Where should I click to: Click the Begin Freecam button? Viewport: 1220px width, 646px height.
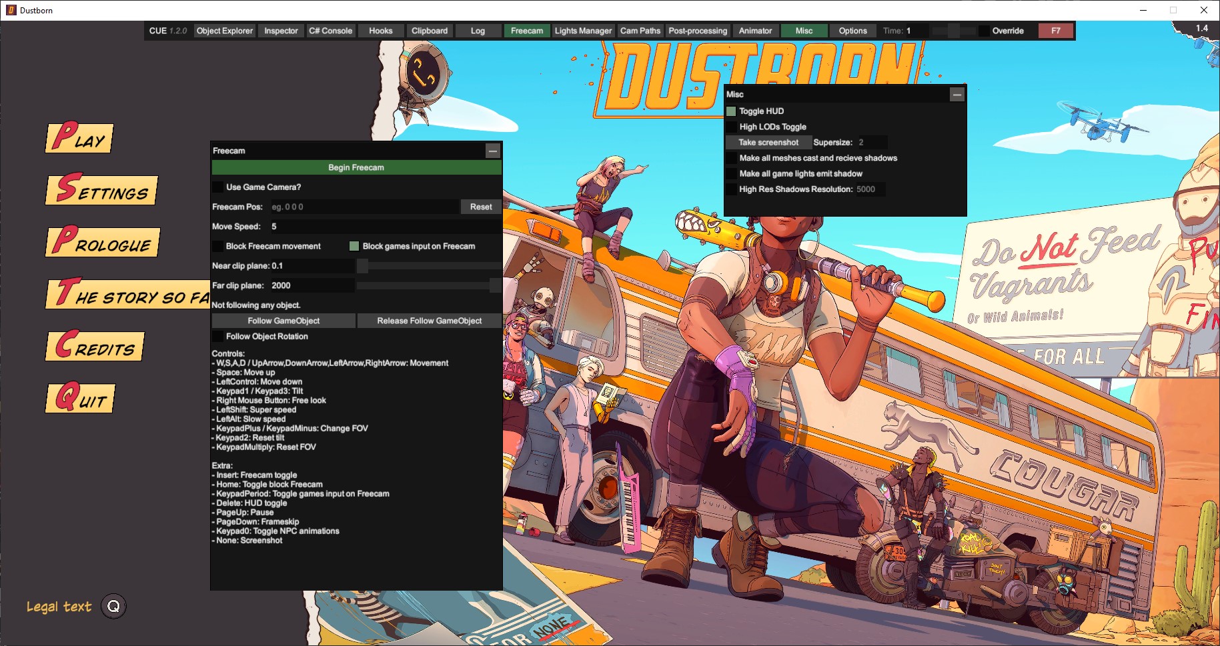[x=356, y=167]
